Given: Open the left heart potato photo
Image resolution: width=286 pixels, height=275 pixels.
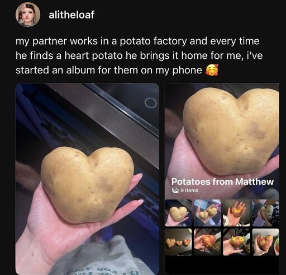Looking at the screenshot, I should [87, 179].
